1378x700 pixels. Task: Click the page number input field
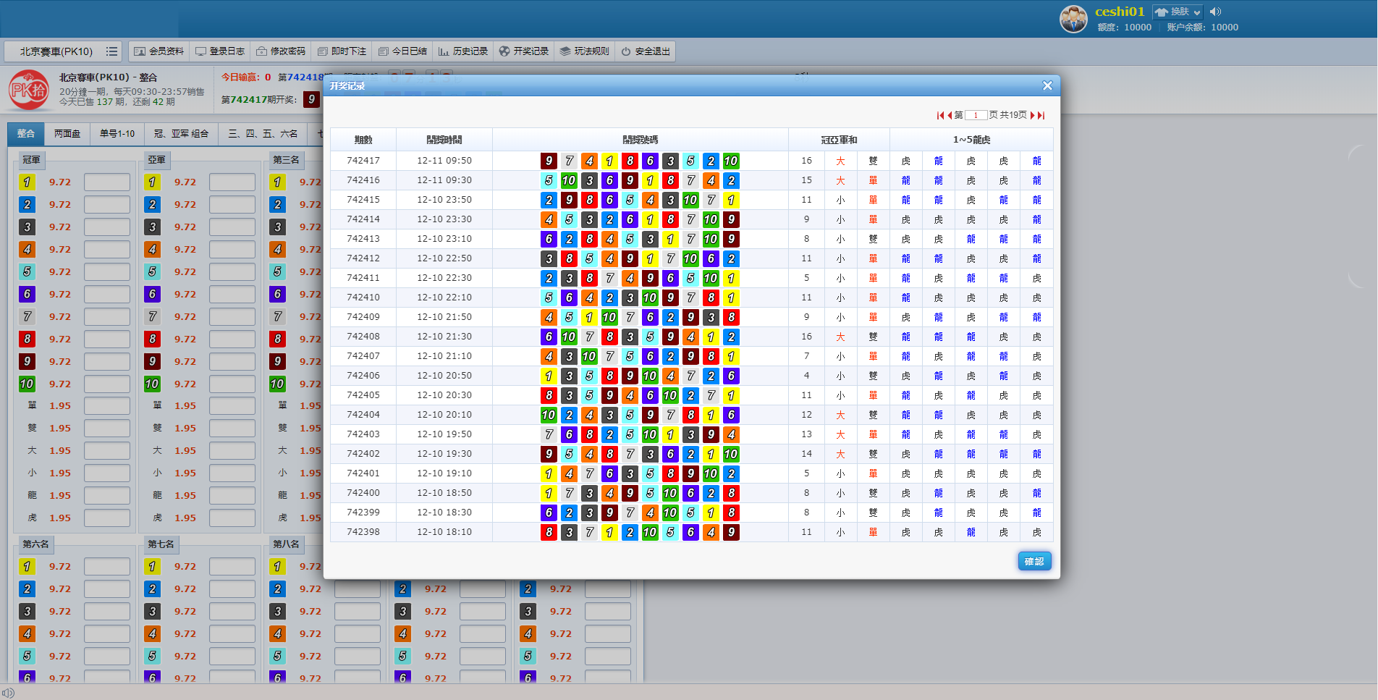[x=976, y=115]
